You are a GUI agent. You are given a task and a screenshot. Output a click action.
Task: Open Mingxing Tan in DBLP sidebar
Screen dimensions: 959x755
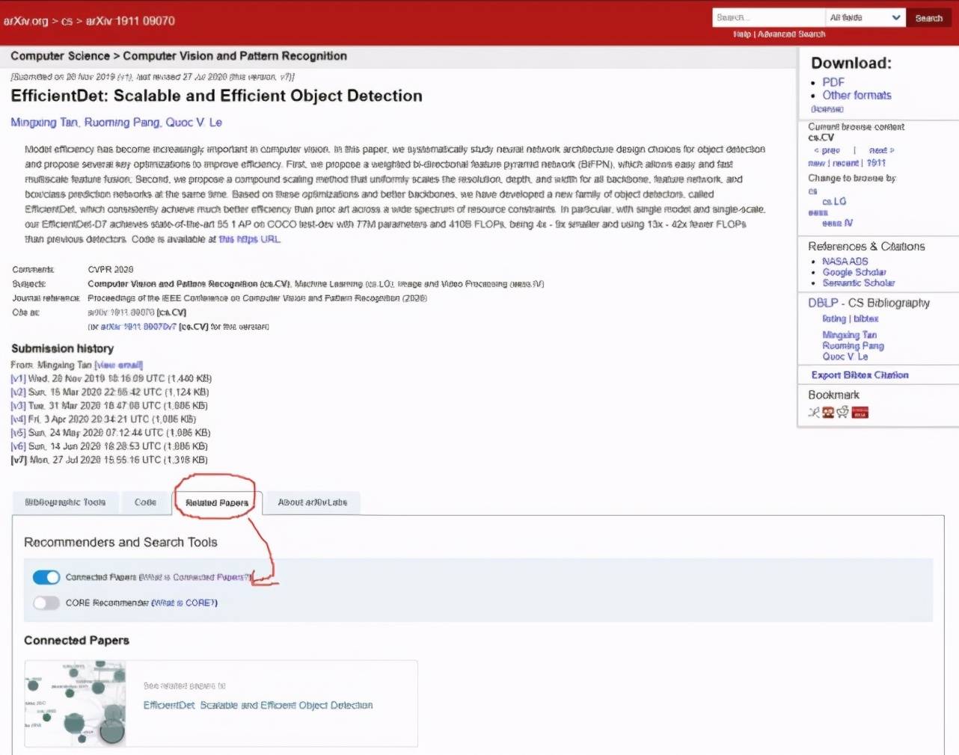850,335
